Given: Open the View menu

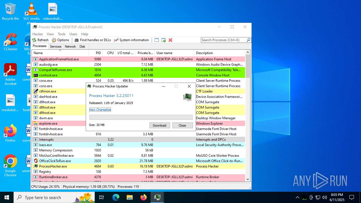Looking at the screenshot, I should pos(50,34).
